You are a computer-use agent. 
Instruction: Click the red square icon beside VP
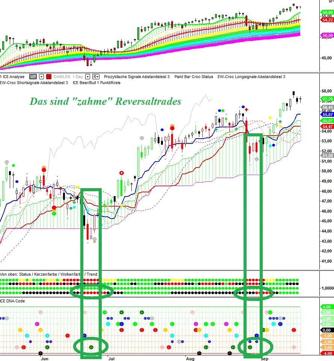49,77
